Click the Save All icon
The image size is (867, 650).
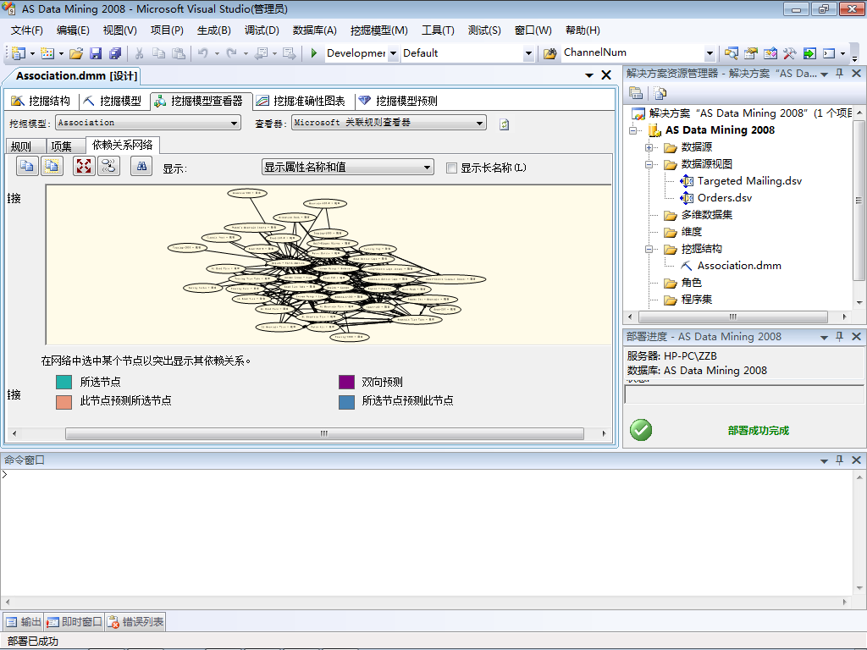click(x=115, y=53)
